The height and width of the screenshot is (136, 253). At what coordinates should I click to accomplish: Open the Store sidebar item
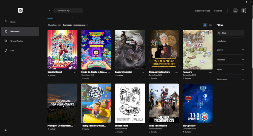coord(13,22)
